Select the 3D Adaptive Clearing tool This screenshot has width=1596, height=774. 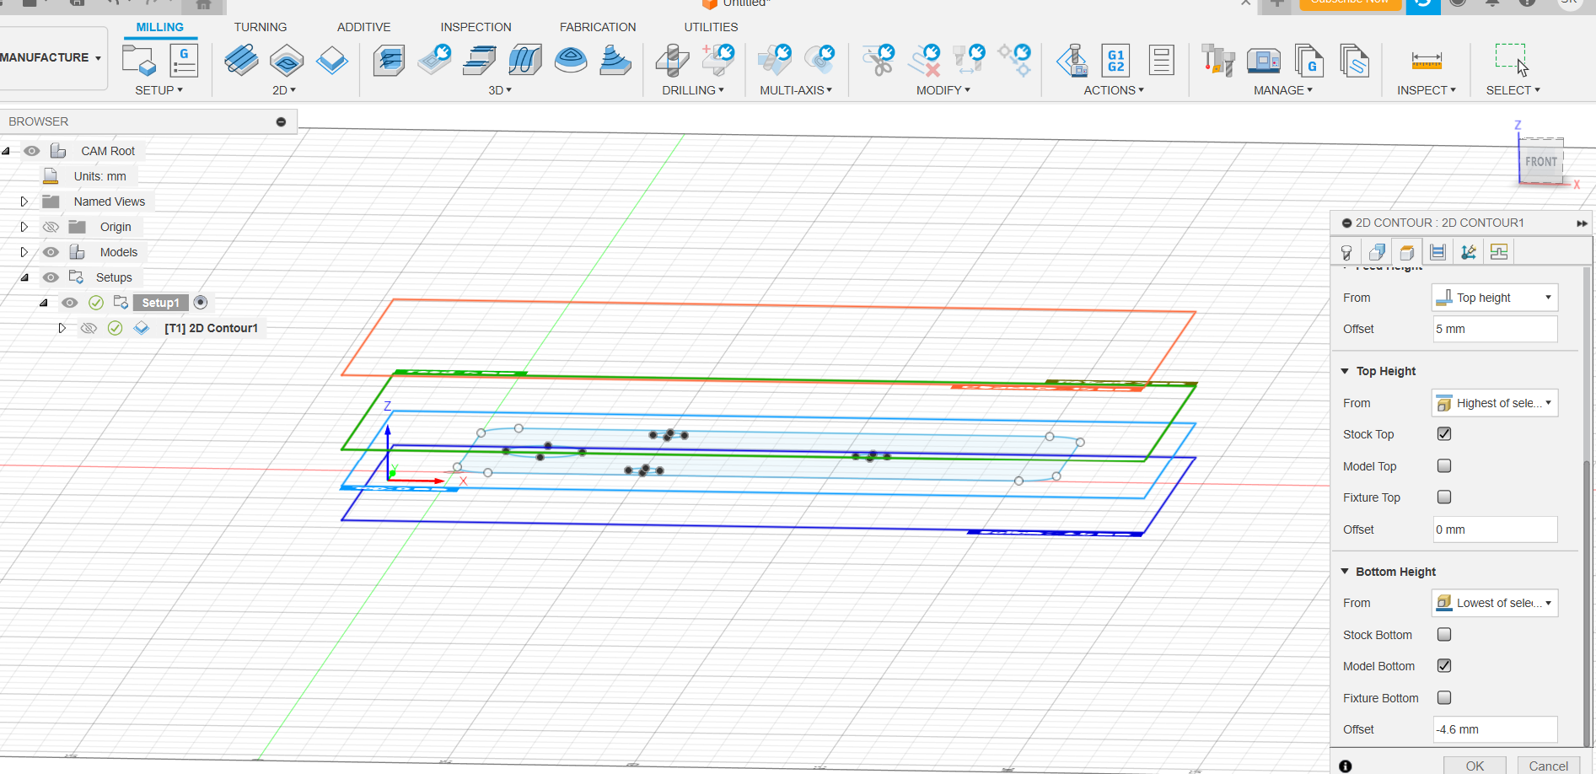point(389,61)
